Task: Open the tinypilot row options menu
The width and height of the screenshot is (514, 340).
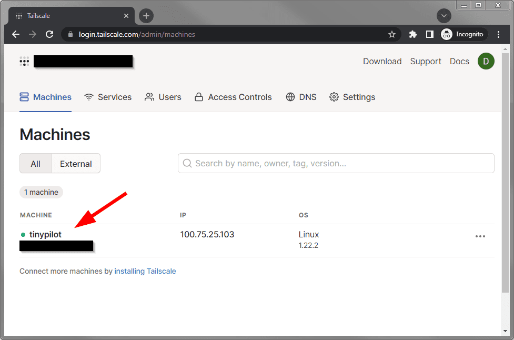Action: point(480,236)
